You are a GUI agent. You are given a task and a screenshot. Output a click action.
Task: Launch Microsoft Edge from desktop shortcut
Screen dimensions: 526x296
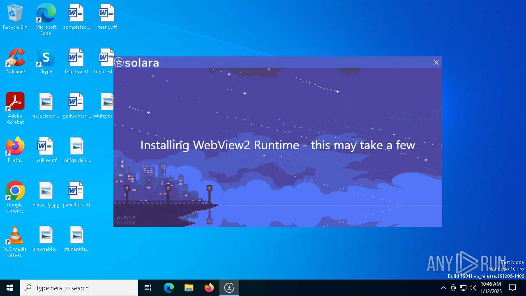[x=46, y=19]
